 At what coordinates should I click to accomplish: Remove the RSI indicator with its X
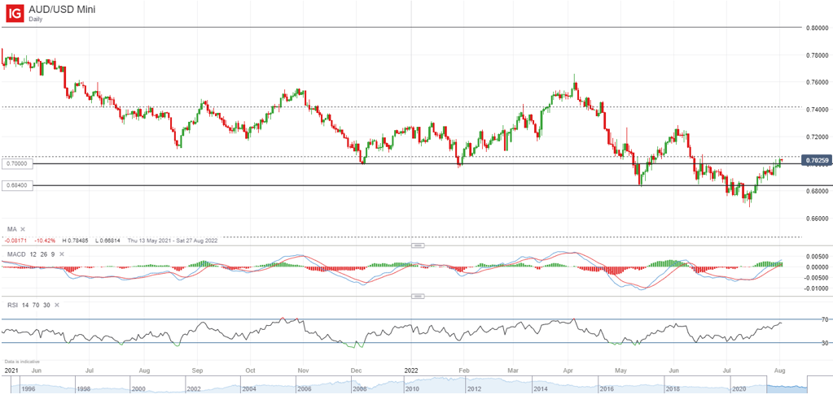coord(56,306)
